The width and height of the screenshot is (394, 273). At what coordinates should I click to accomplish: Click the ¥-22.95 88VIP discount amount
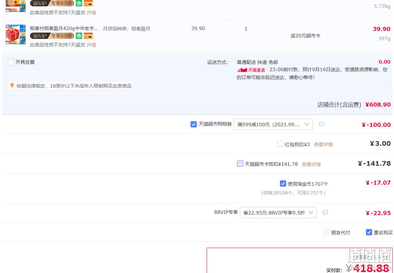point(378,213)
